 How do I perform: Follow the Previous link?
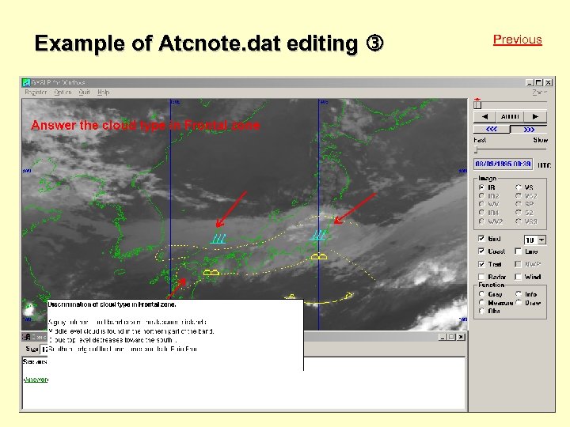tap(517, 40)
